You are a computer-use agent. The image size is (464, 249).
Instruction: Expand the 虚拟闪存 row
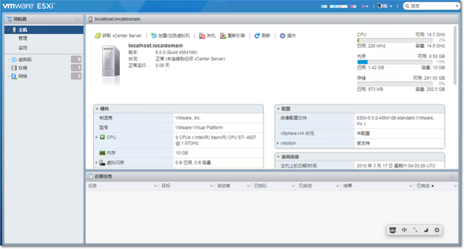[x=97, y=163]
